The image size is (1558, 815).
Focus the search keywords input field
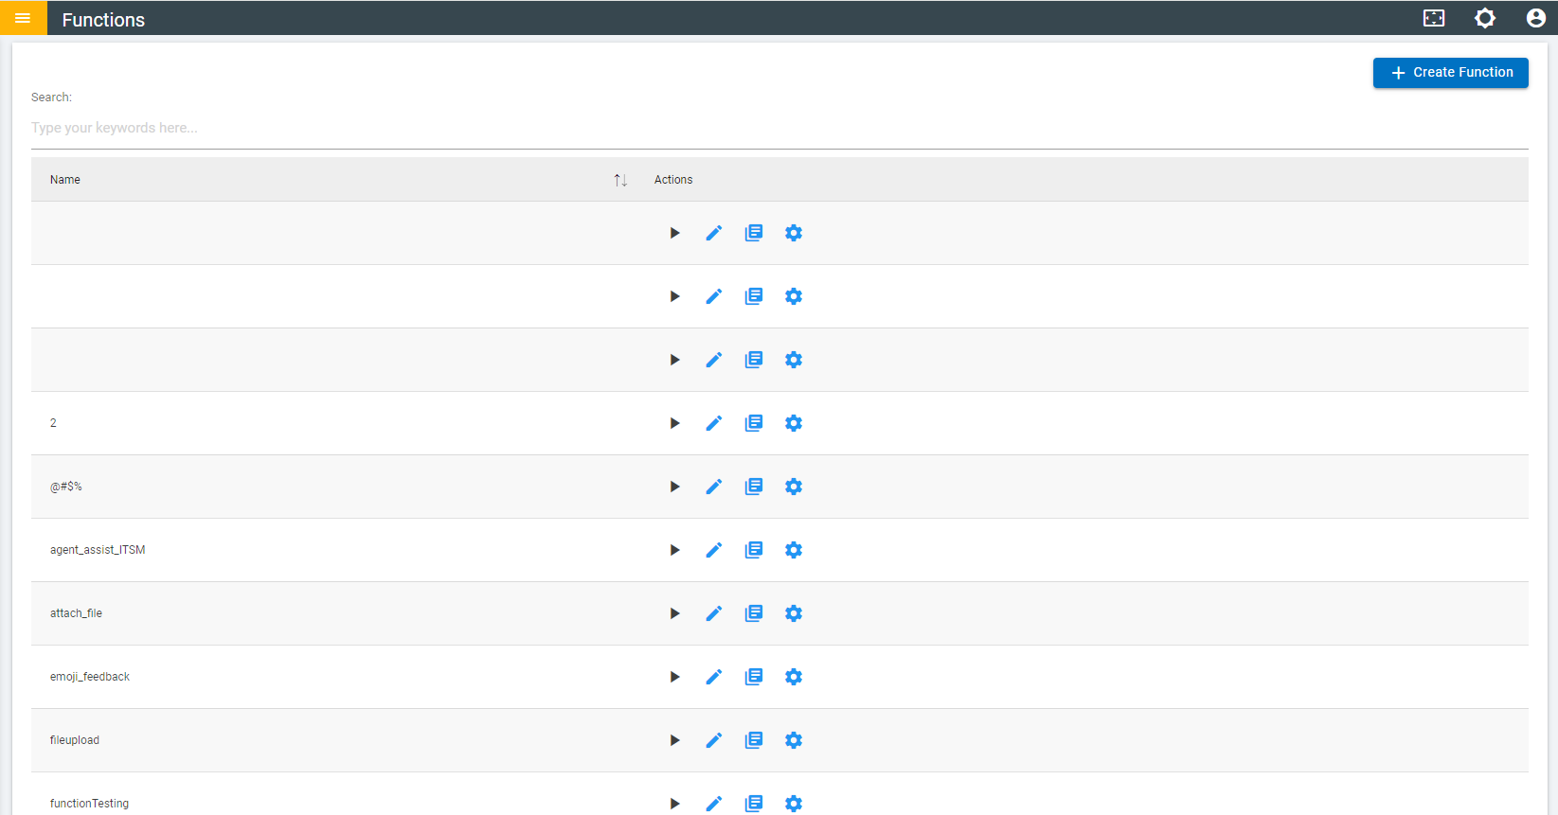click(779, 128)
